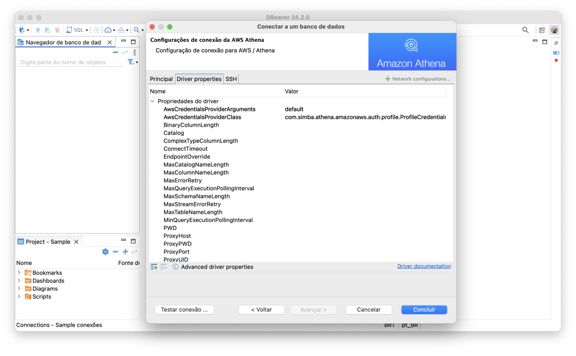Collapse the Propriedades do driver group
Viewport: 576px width, 356px height.
click(x=152, y=101)
